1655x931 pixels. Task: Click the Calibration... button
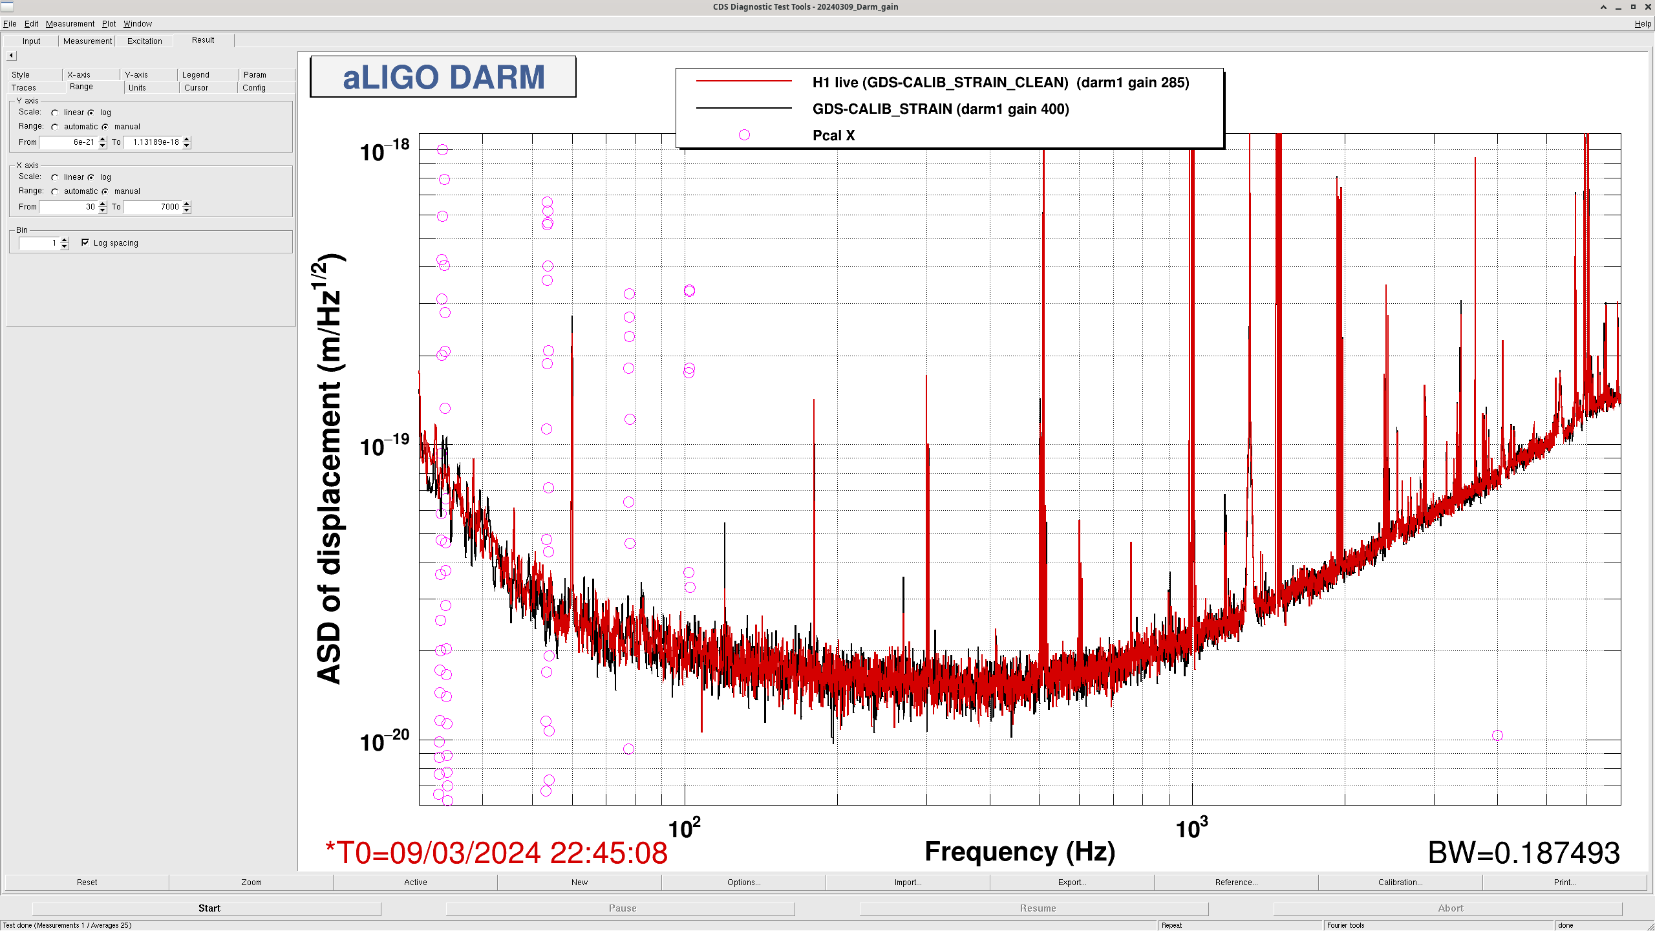coord(1400,882)
